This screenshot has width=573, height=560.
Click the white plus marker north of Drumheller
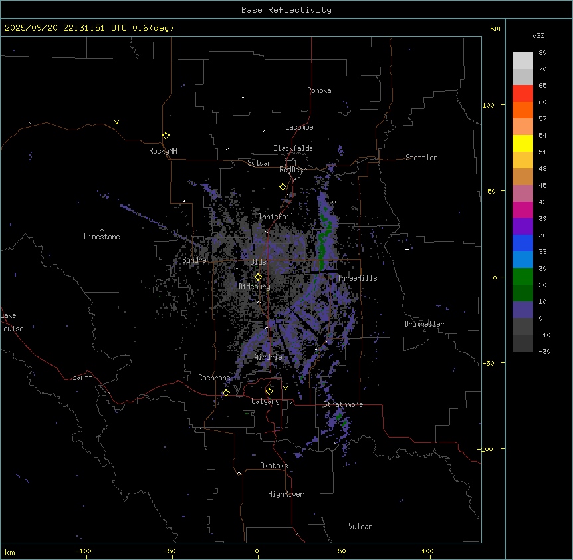(407, 249)
